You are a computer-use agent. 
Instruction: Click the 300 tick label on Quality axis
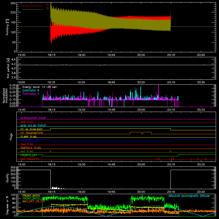click(x=13, y=168)
